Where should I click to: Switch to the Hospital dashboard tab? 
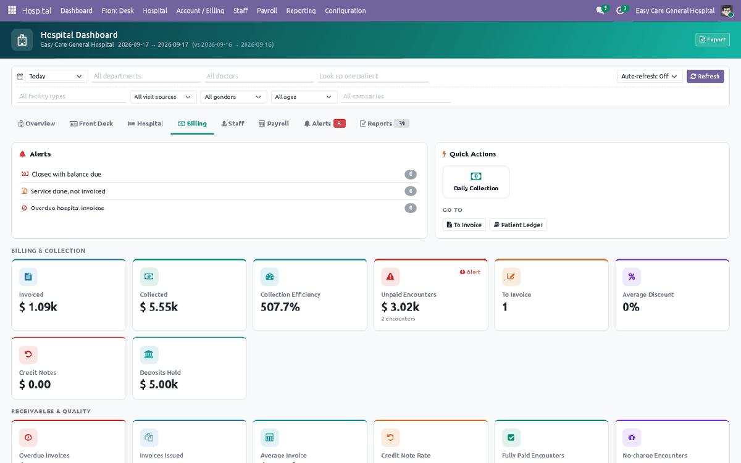(145, 123)
